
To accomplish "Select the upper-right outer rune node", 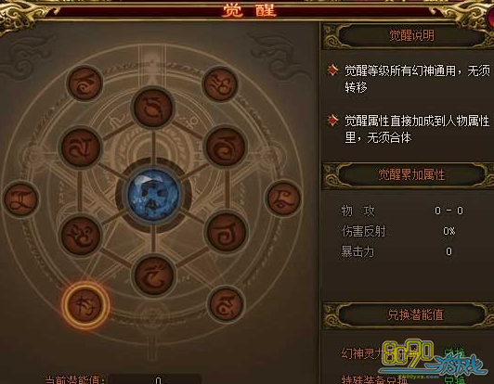I will pyautogui.click(x=220, y=84).
